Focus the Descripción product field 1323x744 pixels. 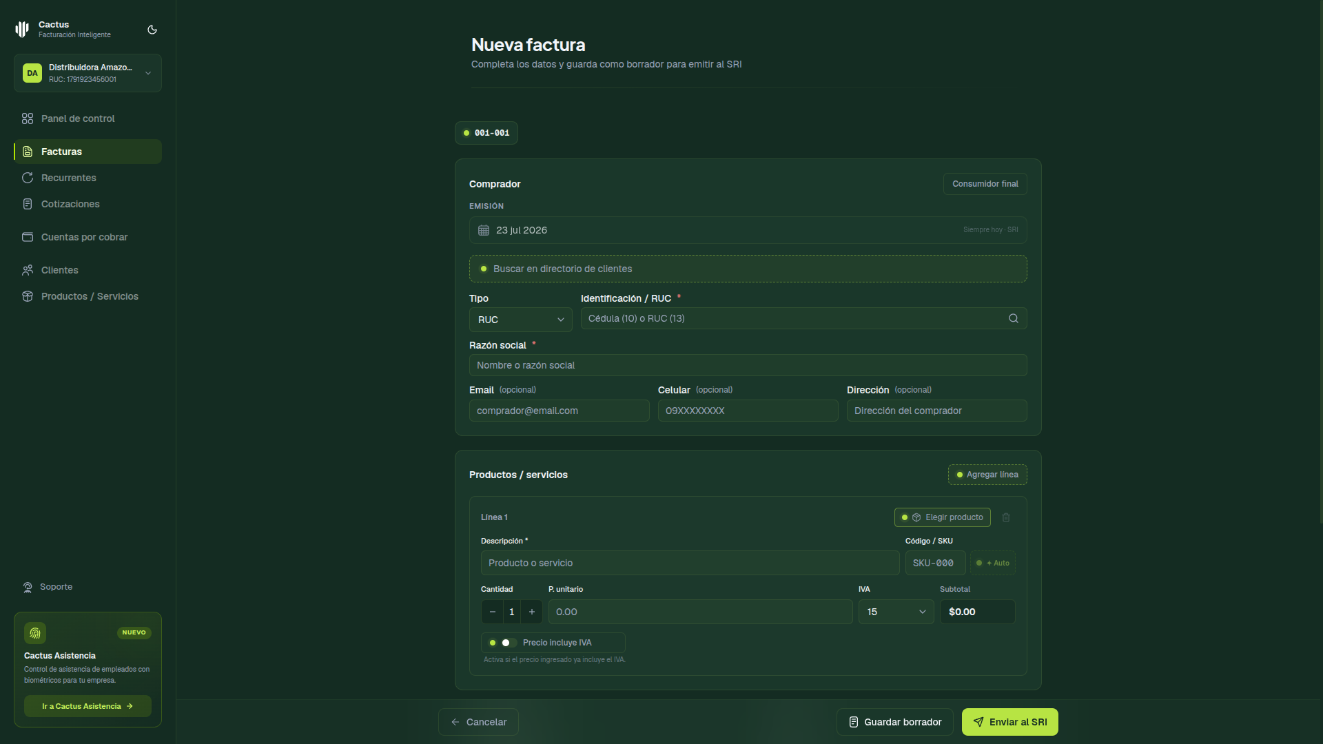click(x=690, y=563)
